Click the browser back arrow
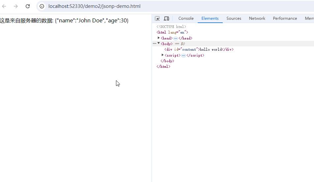Screen dimensions: 314x182 [x=4, y=6]
